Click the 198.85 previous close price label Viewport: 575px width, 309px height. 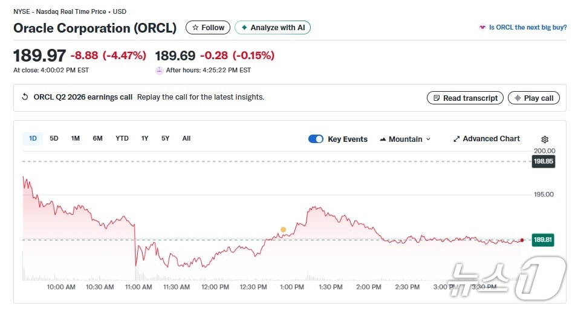(x=543, y=162)
